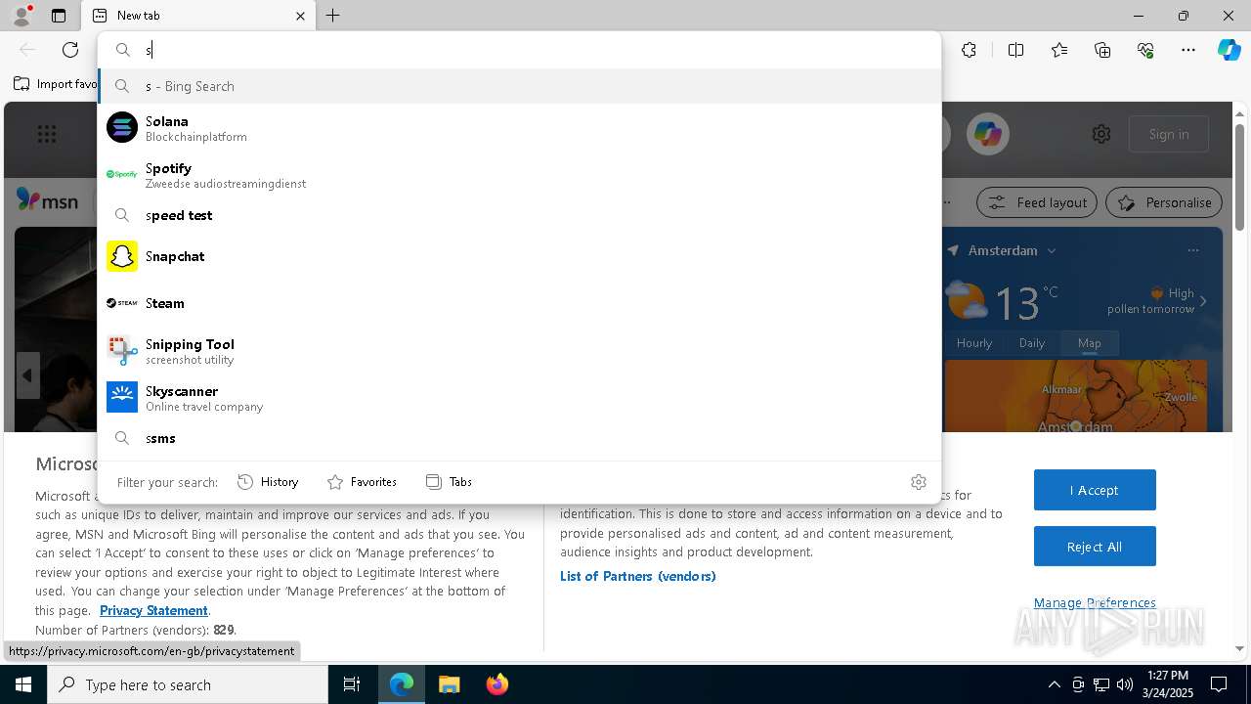
Task: Open address bar search settings gear
Action: (918, 481)
